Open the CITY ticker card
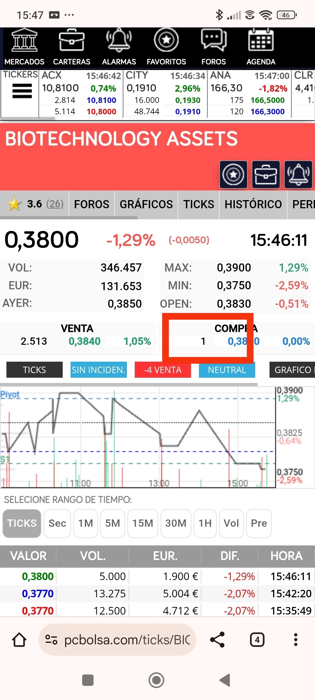Viewport: 315px width, 700px height. 165,94
